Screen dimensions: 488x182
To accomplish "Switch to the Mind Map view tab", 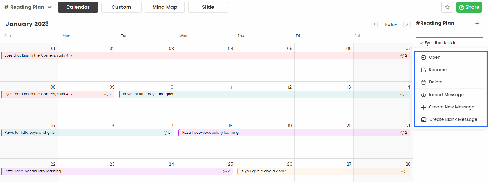I will point(165,7).
